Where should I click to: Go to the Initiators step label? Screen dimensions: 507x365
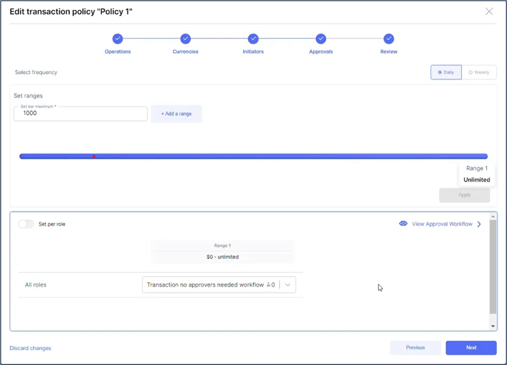(253, 52)
